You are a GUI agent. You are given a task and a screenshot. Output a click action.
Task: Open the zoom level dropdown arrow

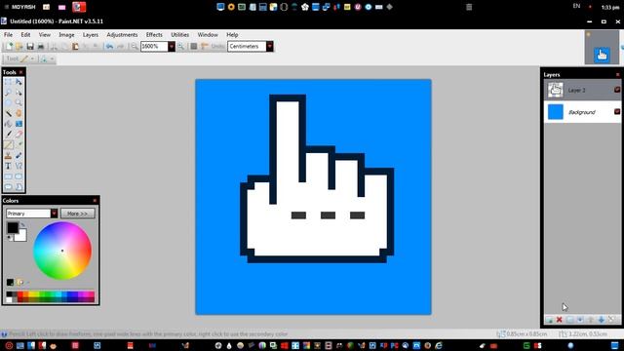click(172, 46)
